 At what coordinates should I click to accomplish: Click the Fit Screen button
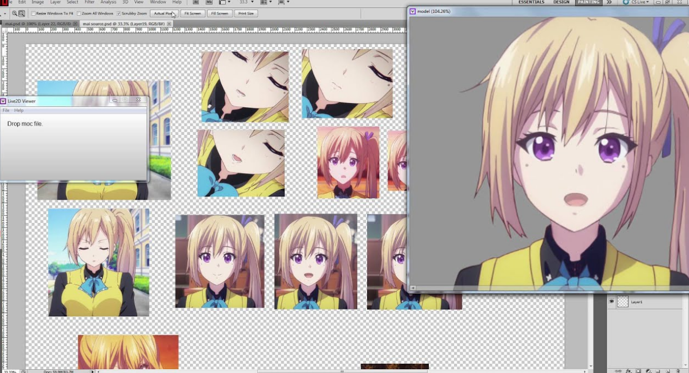click(192, 13)
